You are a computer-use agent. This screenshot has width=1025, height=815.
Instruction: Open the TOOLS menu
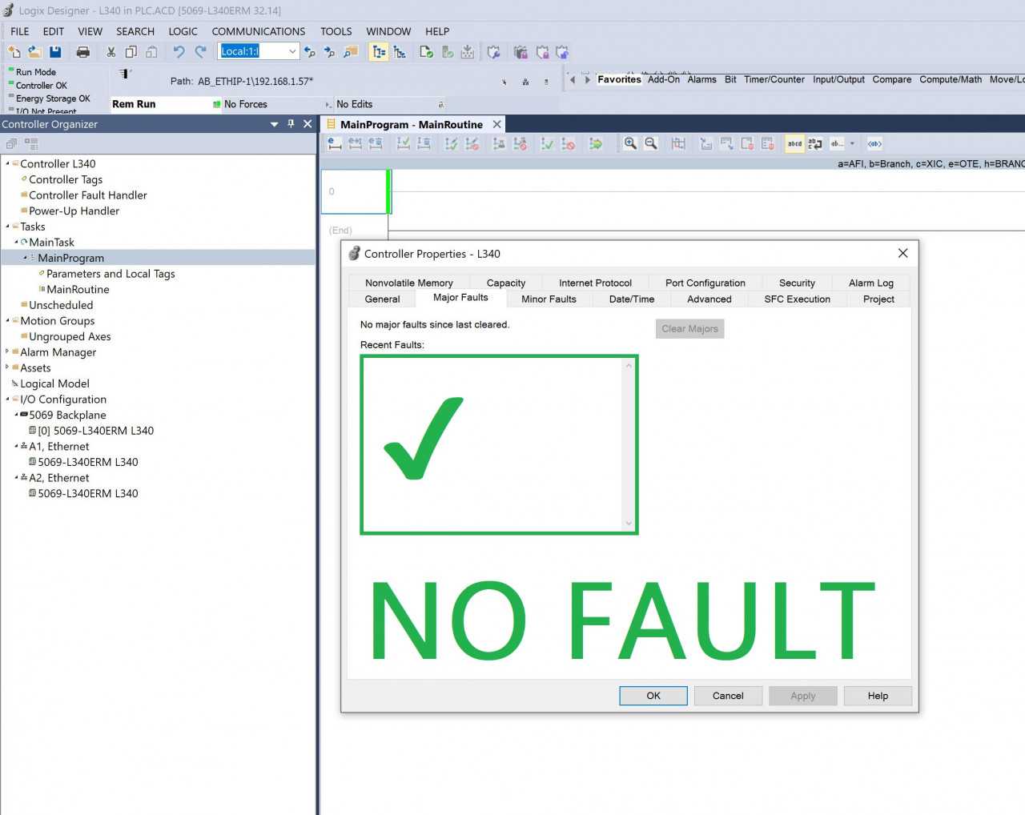(336, 31)
